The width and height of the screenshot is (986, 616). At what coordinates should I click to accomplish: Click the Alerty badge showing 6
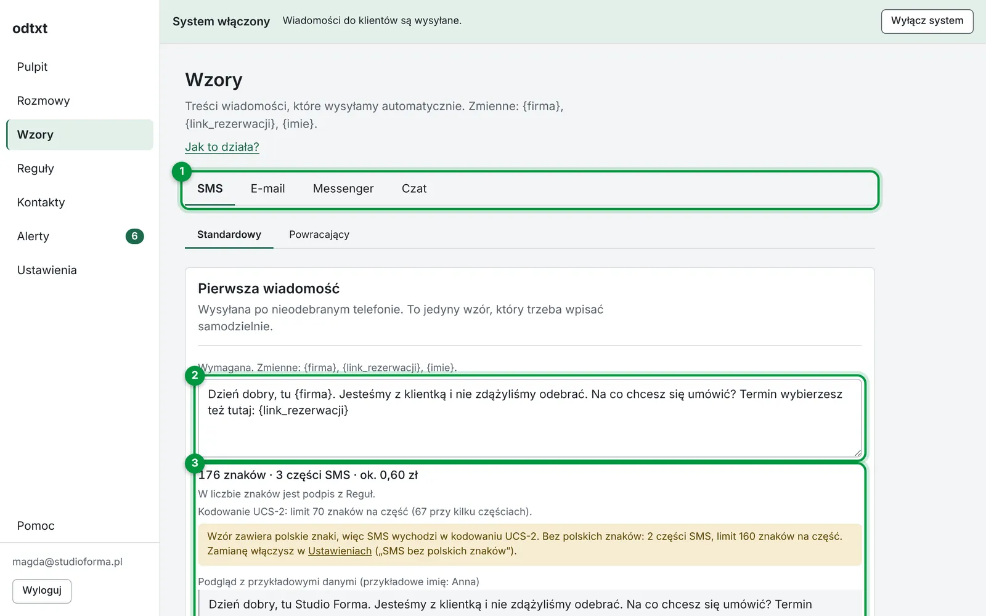[134, 236]
